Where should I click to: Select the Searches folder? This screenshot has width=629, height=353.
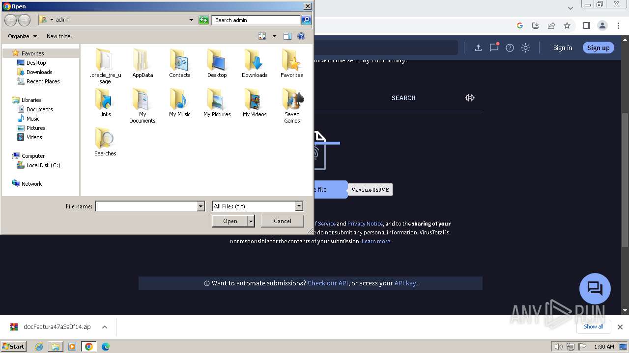(105, 142)
